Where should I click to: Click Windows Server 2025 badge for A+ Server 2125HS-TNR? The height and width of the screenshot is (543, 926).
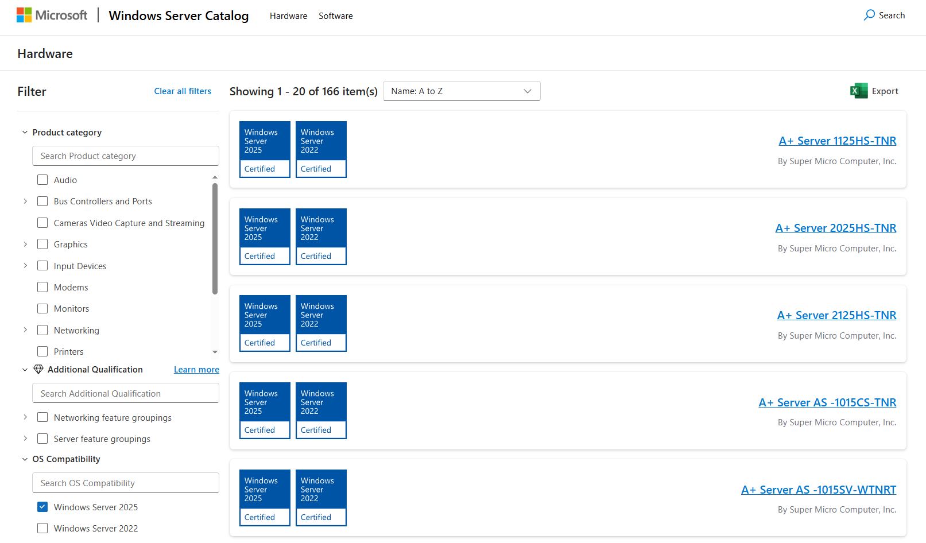(265, 323)
